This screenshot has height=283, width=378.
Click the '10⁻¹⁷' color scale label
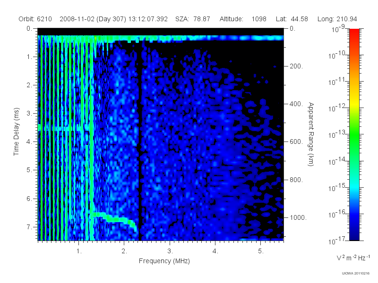(x=337, y=240)
